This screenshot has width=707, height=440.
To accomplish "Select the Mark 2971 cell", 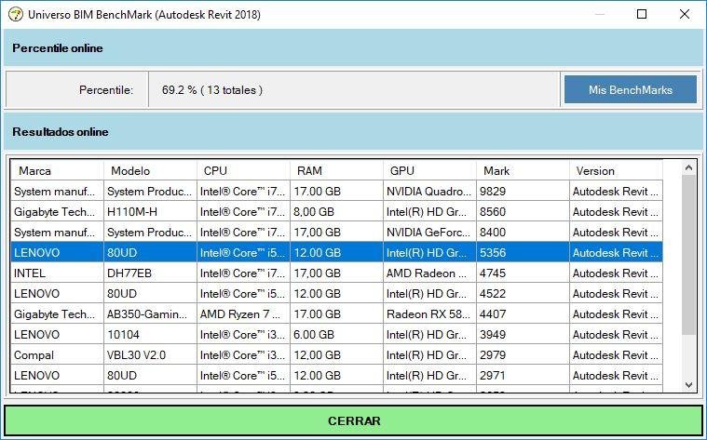I will [x=523, y=375].
